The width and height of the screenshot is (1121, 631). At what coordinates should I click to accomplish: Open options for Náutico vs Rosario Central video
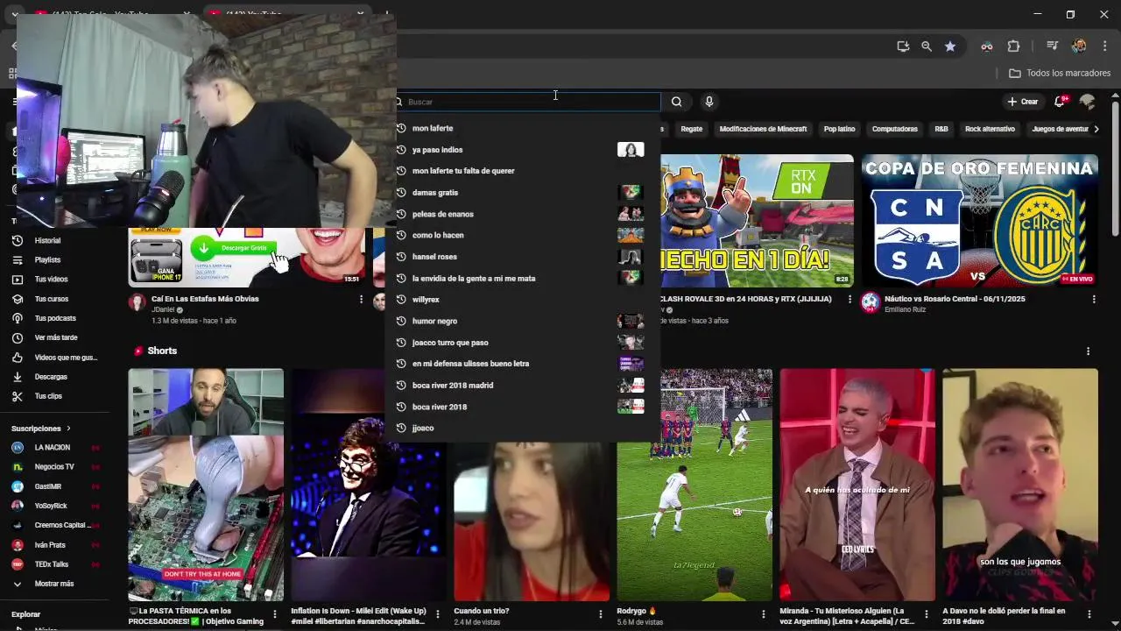point(1093,300)
